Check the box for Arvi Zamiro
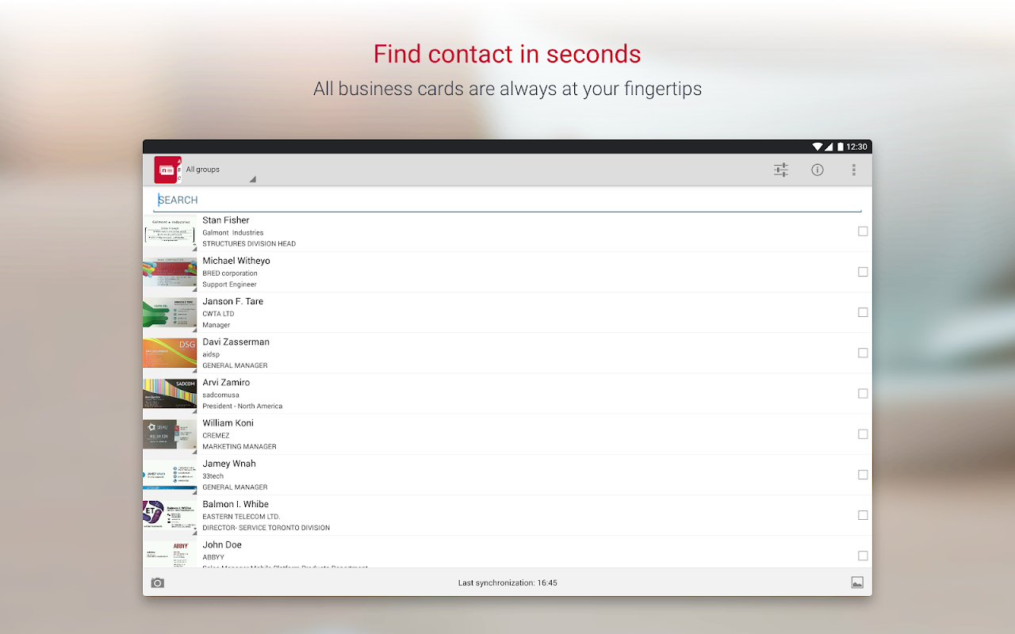 (x=863, y=393)
